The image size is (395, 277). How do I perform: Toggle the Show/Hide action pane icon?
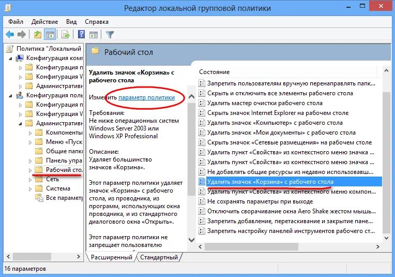(94, 35)
